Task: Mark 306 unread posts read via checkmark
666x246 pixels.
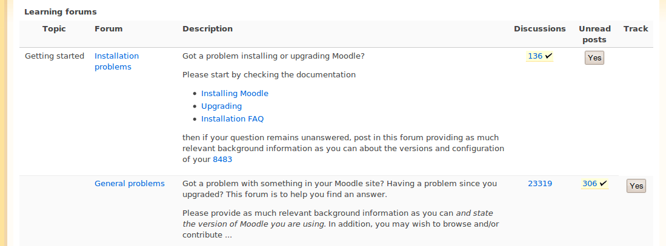Action: point(603,183)
